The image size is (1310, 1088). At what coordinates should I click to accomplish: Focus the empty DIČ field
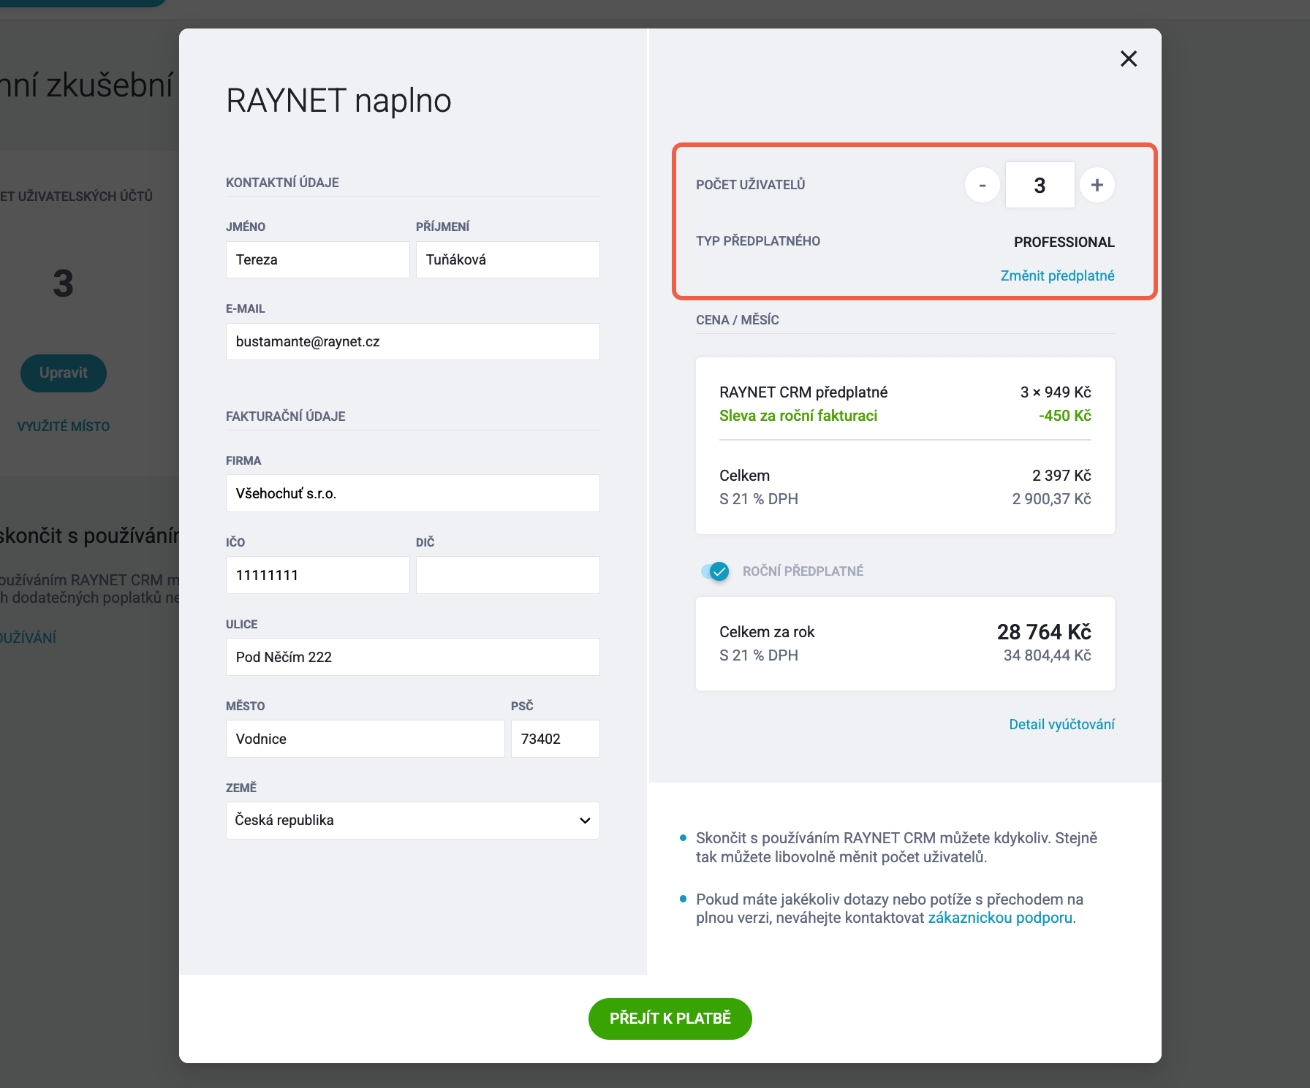click(x=508, y=575)
